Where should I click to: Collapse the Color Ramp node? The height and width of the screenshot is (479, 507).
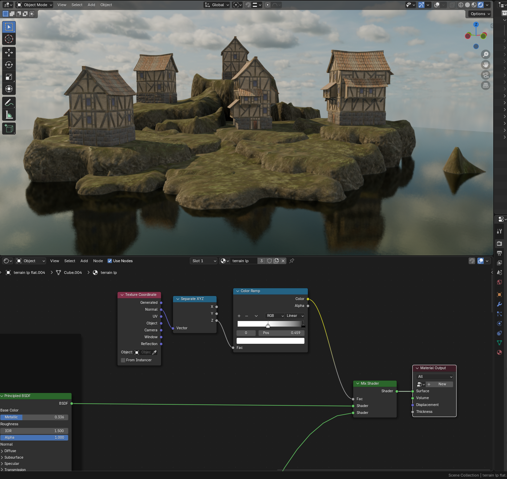(x=237, y=291)
